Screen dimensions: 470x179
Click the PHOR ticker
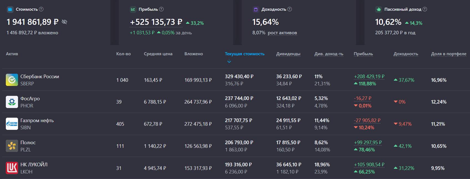[27, 106]
